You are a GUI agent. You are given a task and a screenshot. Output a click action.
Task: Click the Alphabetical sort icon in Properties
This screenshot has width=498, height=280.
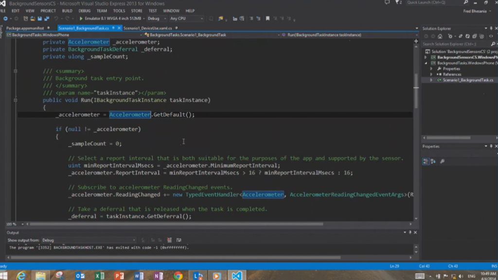(433, 161)
